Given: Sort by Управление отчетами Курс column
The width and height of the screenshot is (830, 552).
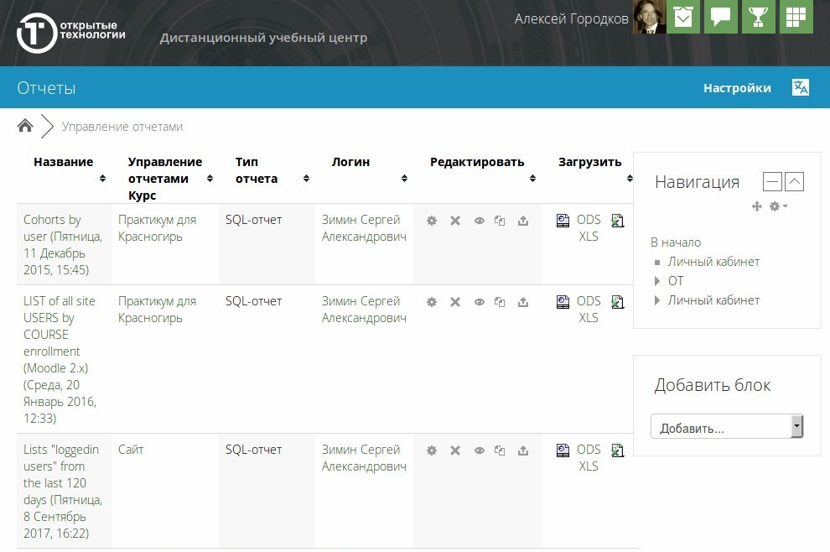Looking at the screenshot, I should pyautogui.click(x=210, y=179).
